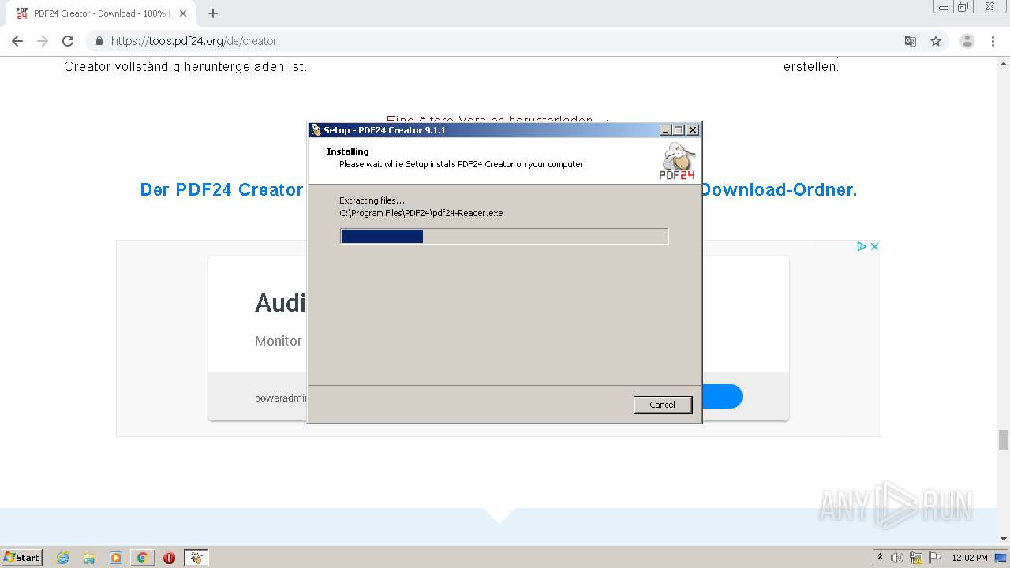Open the Opera icon in taskbar
Screen dimensions: 1010x568
point(169,558)
